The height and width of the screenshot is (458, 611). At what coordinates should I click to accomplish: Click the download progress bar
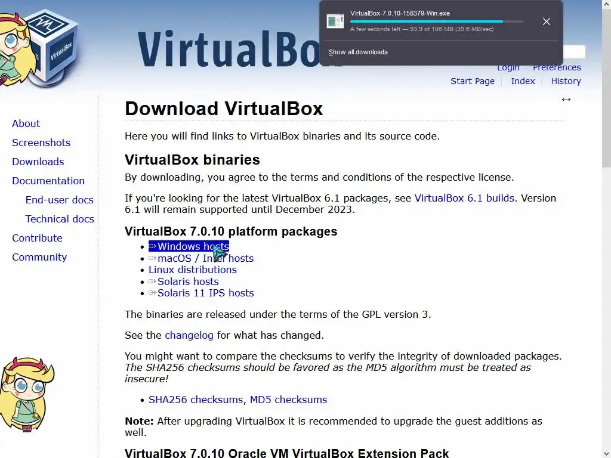(436, 21)
